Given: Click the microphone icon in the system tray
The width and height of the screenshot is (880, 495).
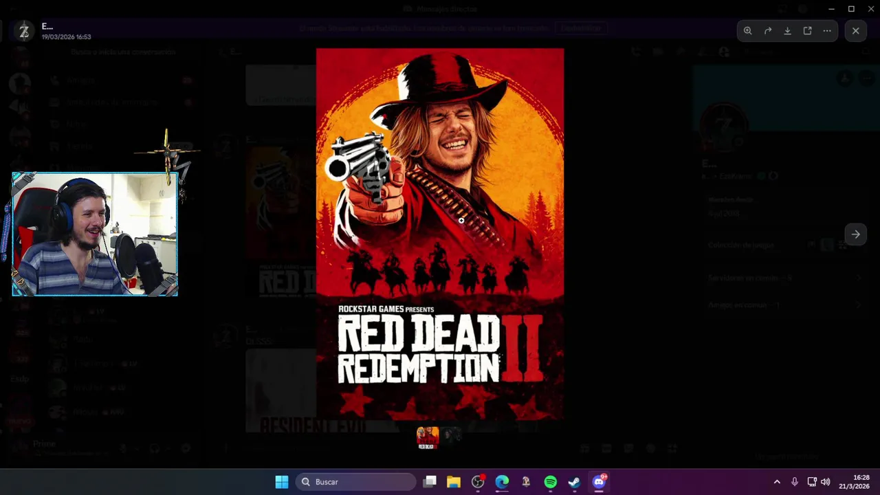Looking at the screenshot, I should coord(795,482).
